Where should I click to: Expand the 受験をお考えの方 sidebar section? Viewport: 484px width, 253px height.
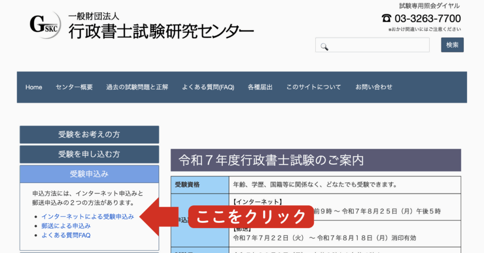point(89,135)
